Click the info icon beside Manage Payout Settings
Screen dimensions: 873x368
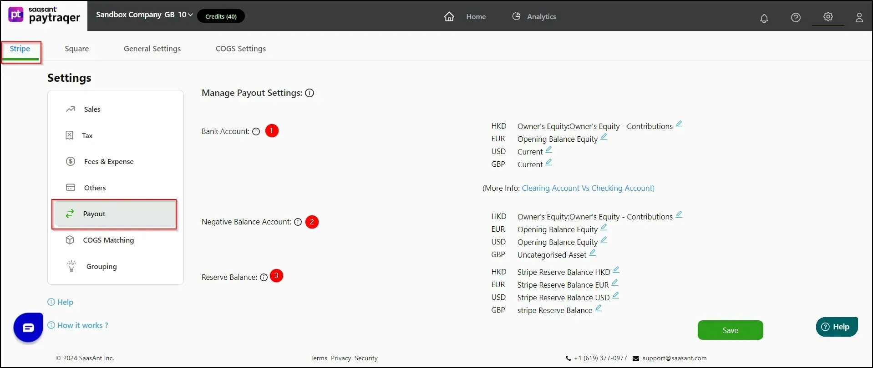[x=310, y=93]
